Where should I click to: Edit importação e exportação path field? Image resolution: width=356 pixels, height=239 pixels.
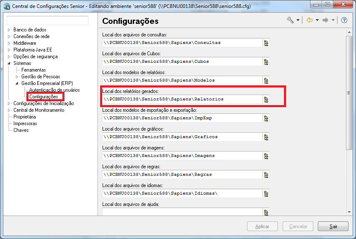(x=182, y=118)
